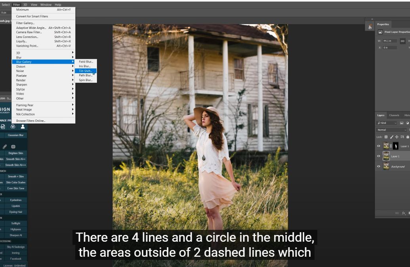This screenshot has height=267, width=410.
Task: Expand the 3D filter submenu
Action: pos(44,53)
